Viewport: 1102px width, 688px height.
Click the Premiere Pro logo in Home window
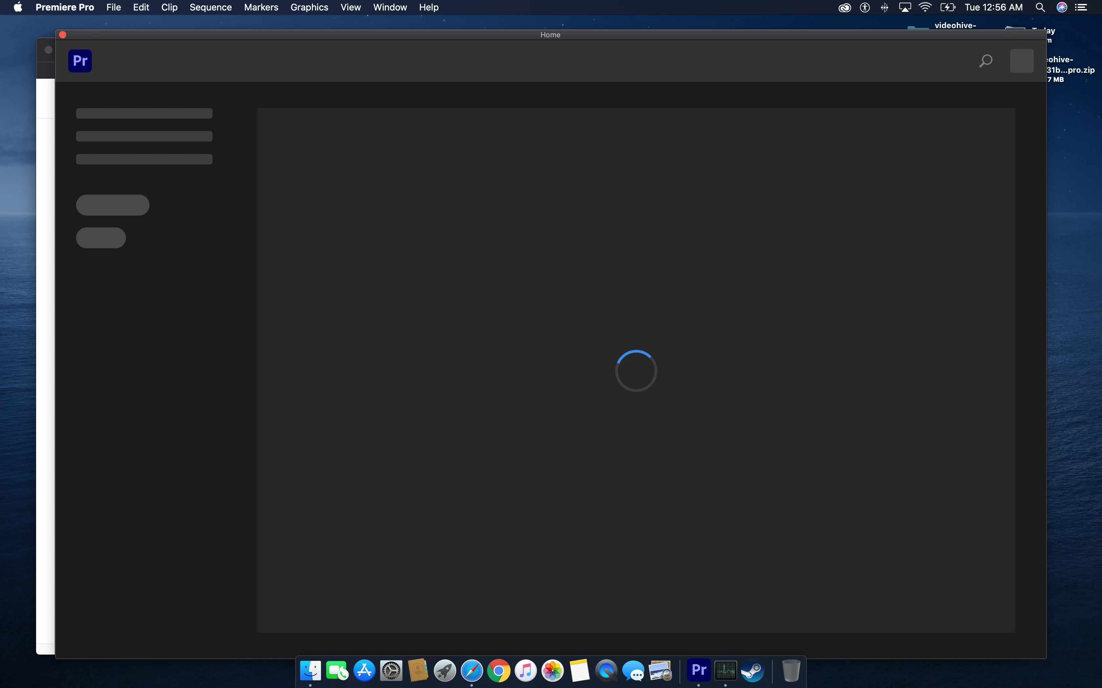tap(80, 61)
